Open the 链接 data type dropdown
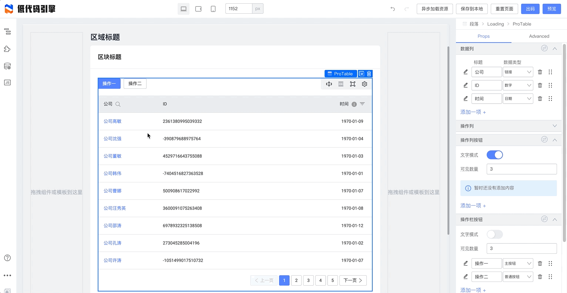 click(518, 72)
